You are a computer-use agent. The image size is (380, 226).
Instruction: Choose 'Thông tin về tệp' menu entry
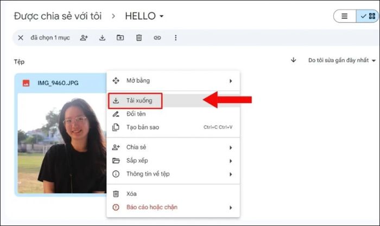tap(173, 174)
